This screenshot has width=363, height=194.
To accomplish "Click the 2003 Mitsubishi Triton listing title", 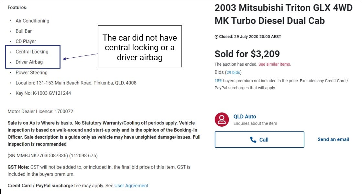I will coord(283,14).
